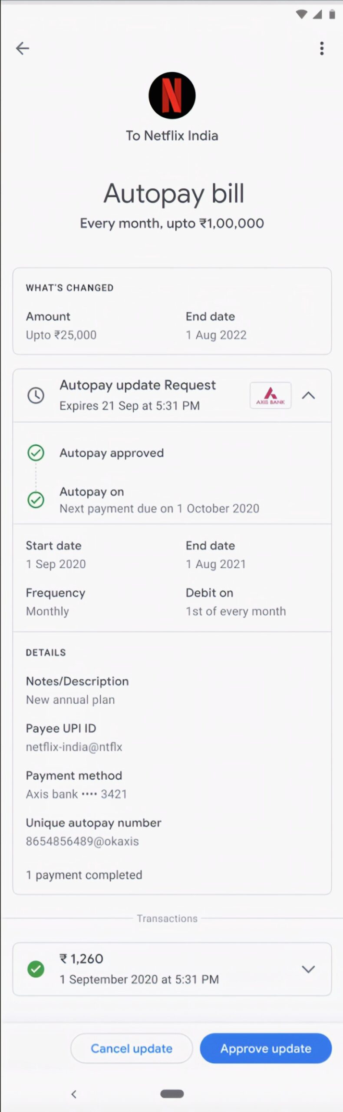This screenshot has width=343, height=1112.
Task: Open the three-dot overflow menu
Action: [x=322, y=48]
